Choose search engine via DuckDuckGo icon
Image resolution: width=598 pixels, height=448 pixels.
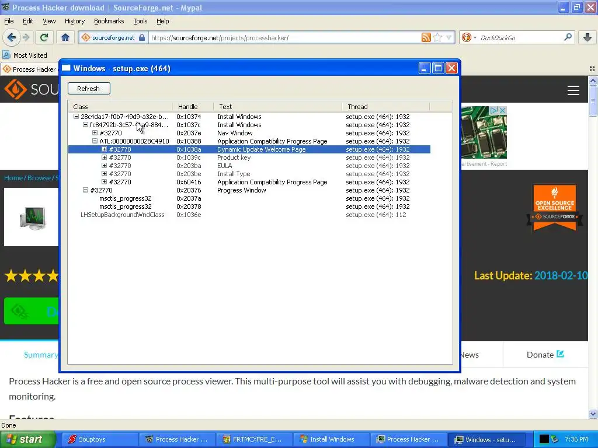(466, 37)
